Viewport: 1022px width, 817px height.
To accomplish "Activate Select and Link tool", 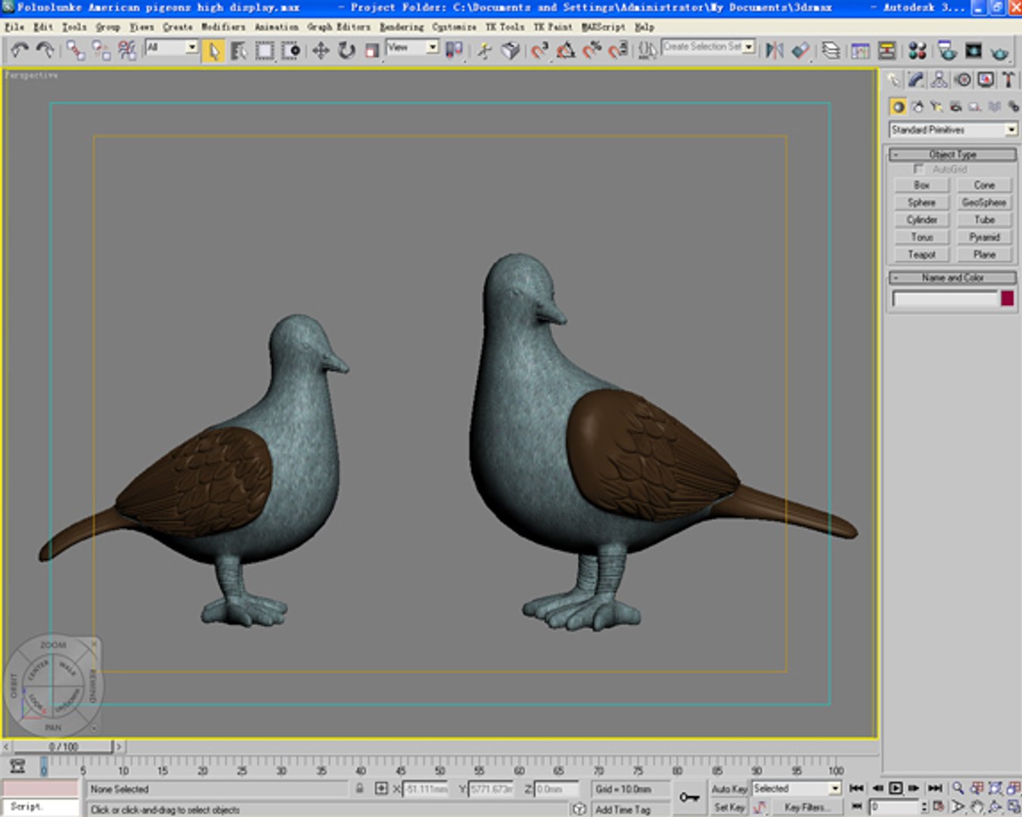I will (x=75, y=51).
